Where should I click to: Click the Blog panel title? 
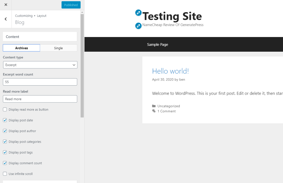(20, 22)
